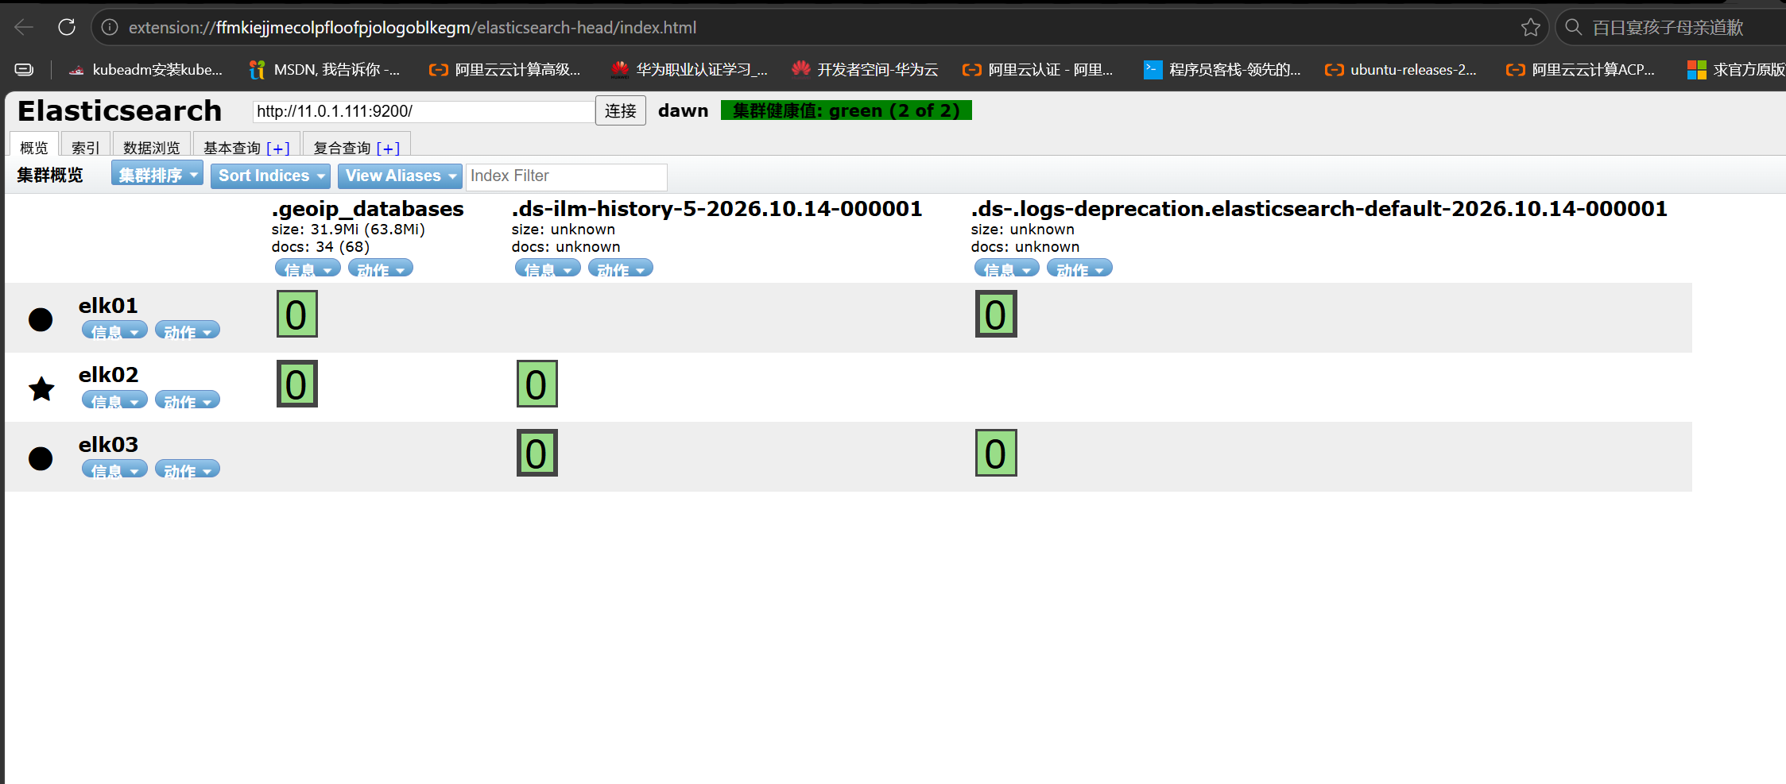Open 信息 dropdown for elk01 node
Screen dimensions: 1786x784
tap(114, 330)
